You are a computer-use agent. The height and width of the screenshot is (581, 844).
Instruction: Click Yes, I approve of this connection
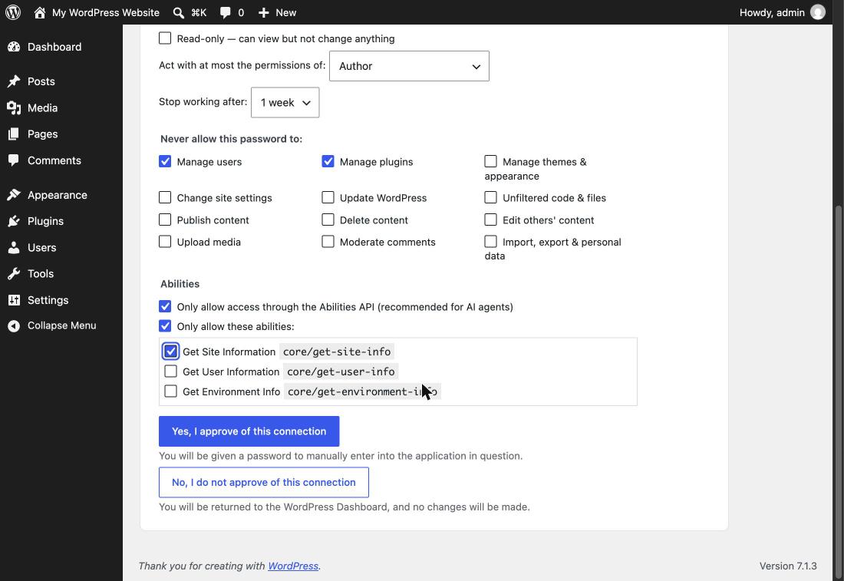coord(249,431)
